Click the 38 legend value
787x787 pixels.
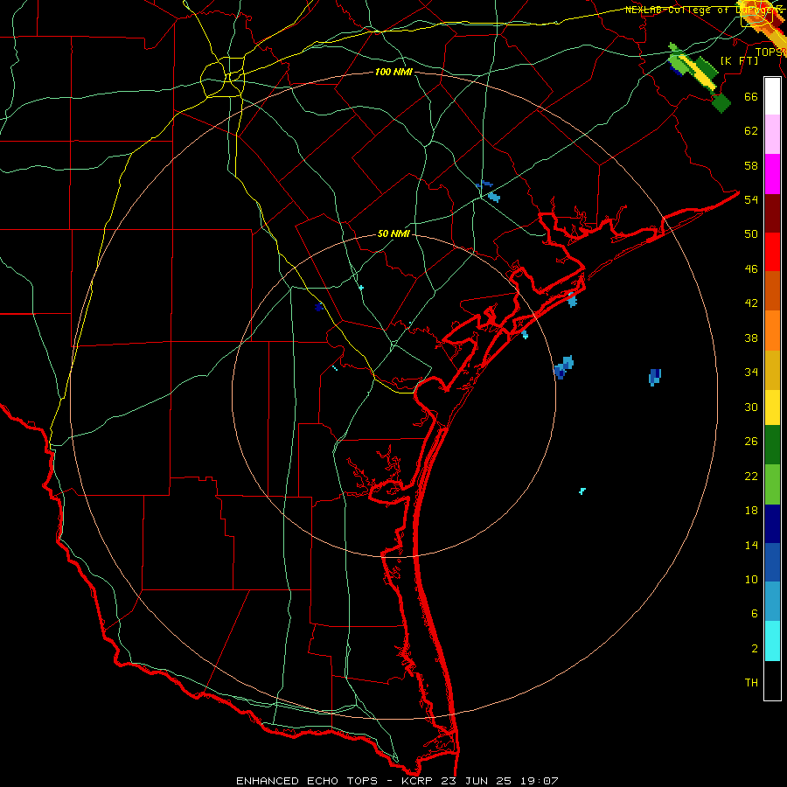(751, 338)
